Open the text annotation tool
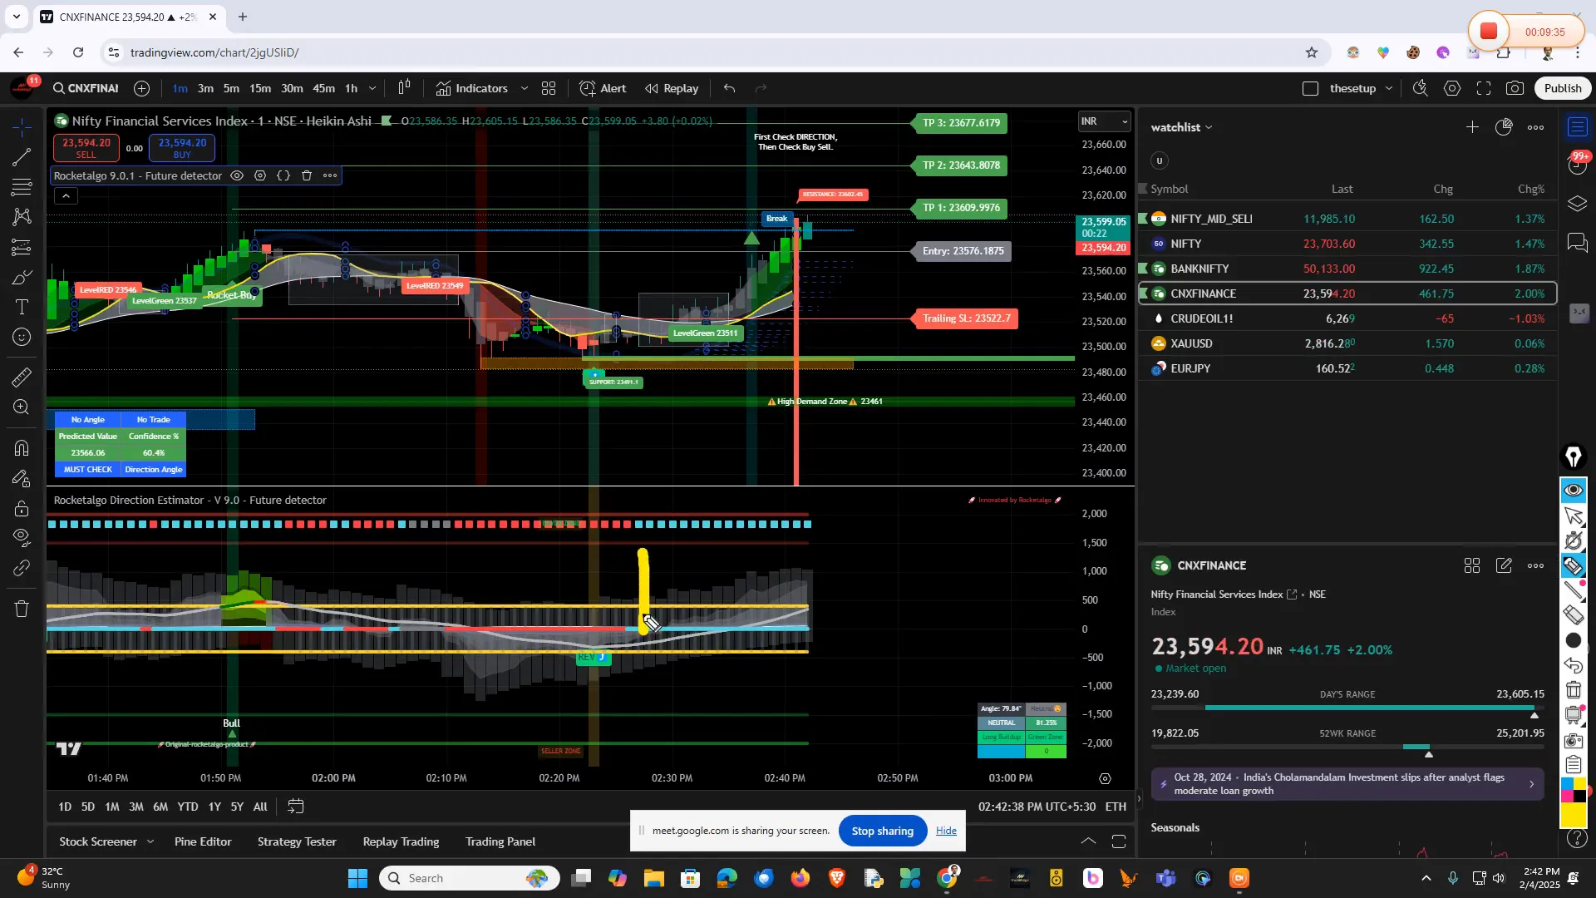Screen dimensions: 1596x898 [21, 308]
